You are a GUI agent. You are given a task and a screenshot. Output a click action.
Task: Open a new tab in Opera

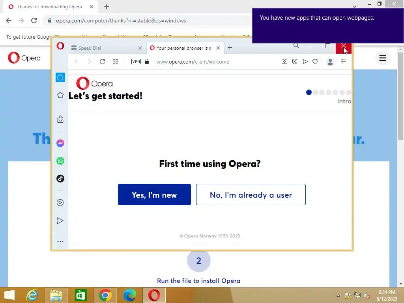coord(230,48)
